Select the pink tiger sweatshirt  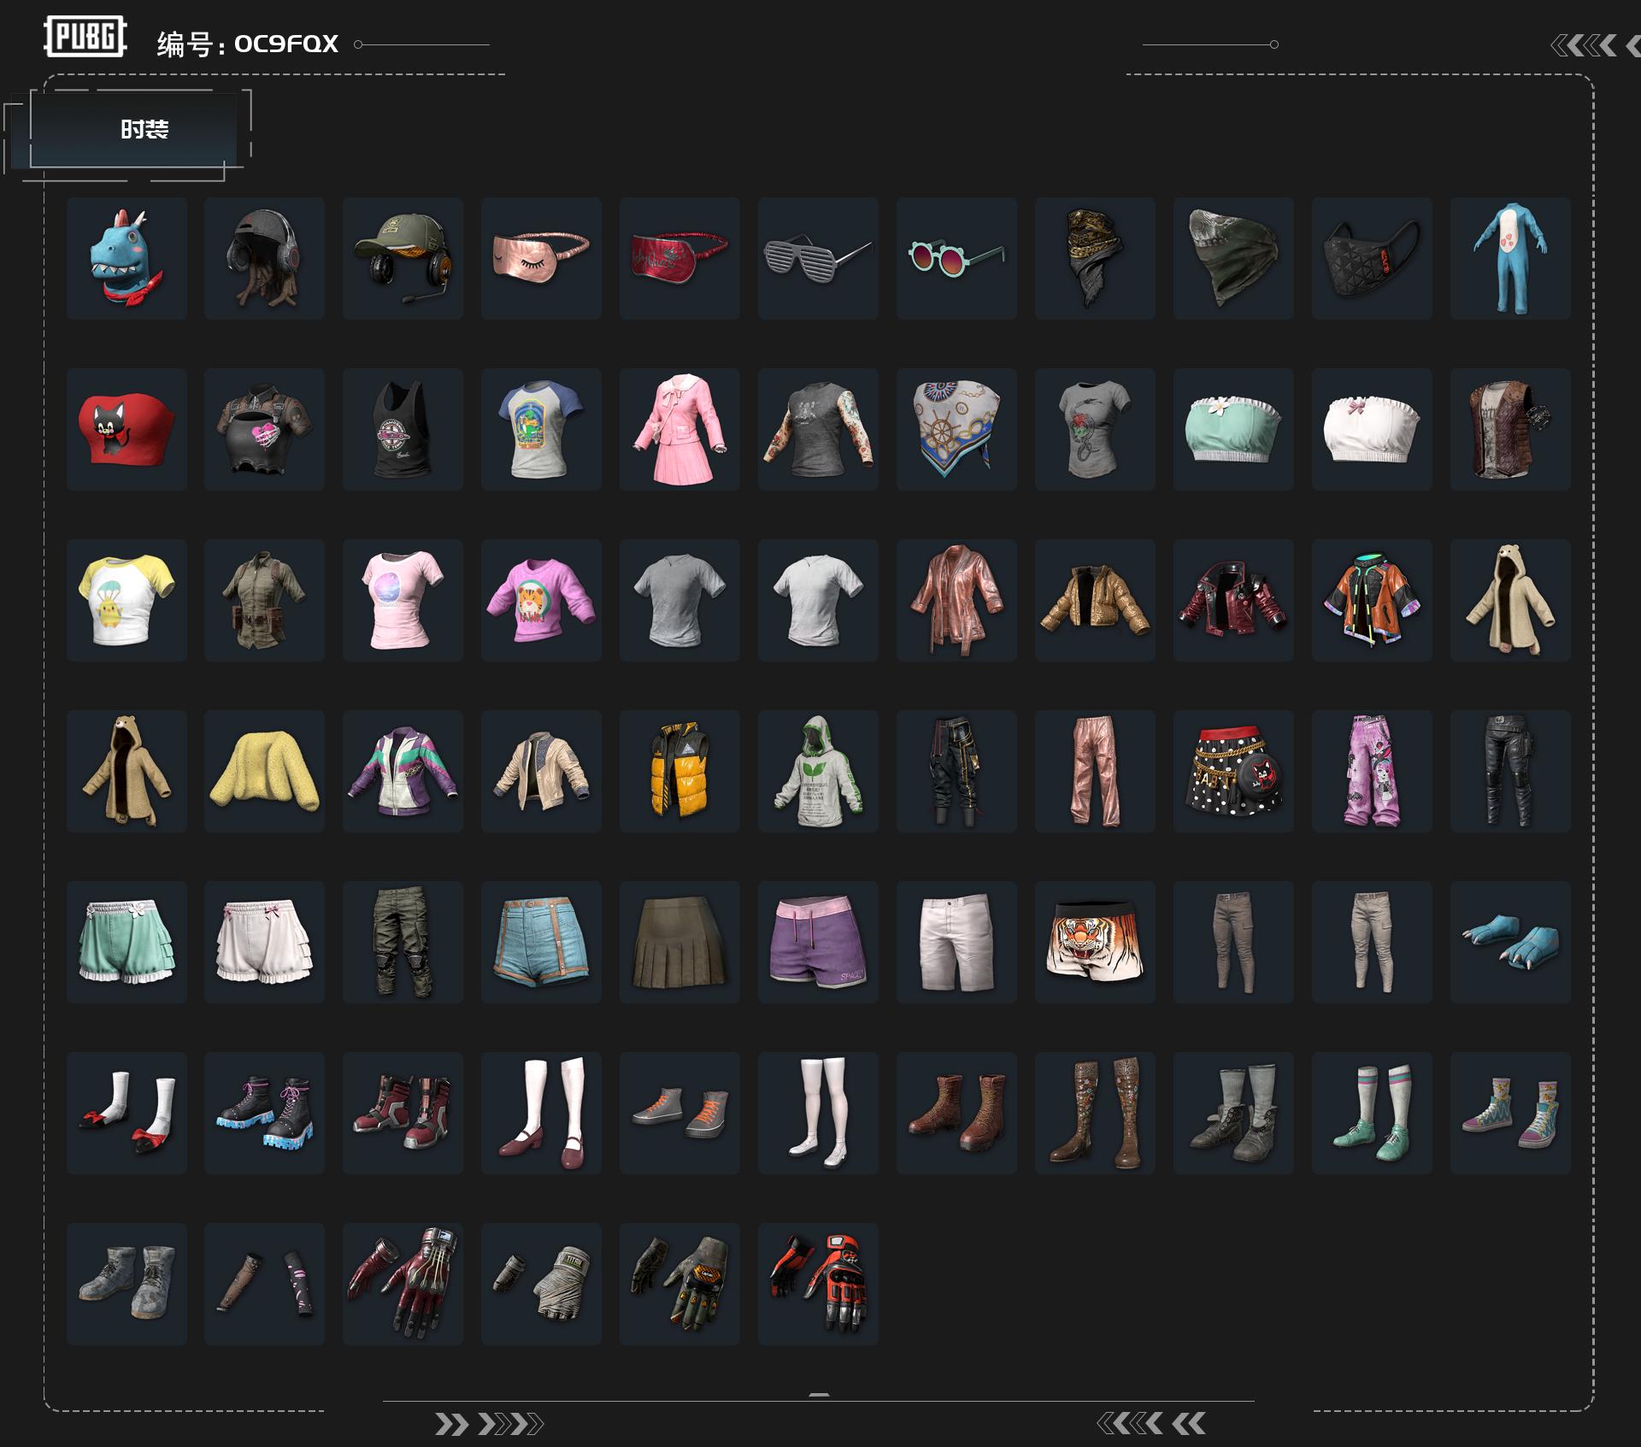tap(541, 600)
